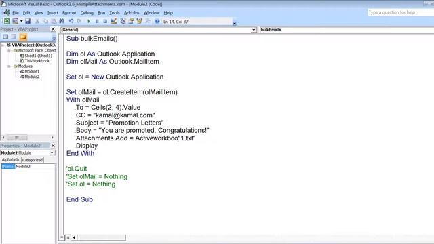Image resolution: width=434 pixels, height=244 pixels.
Task: Open the Window menu
Action: (x=151, y=13)
